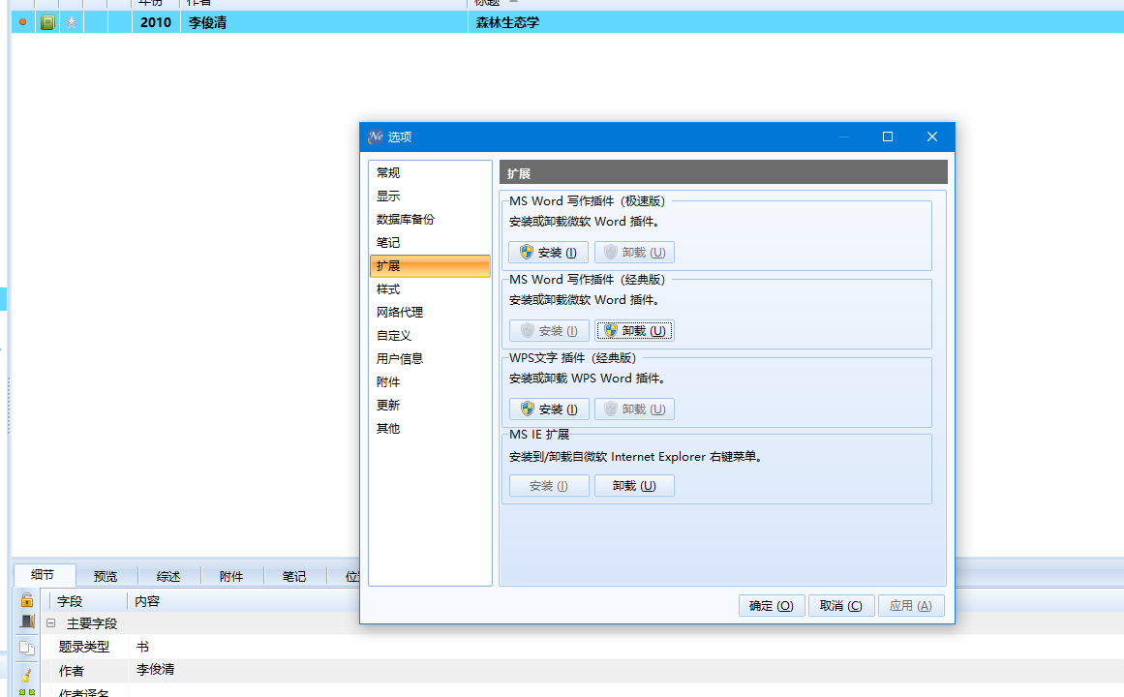Viewport: 1124px width, 697px height.
Task: Open the 用户信息 options category
Action: [430, 358]
